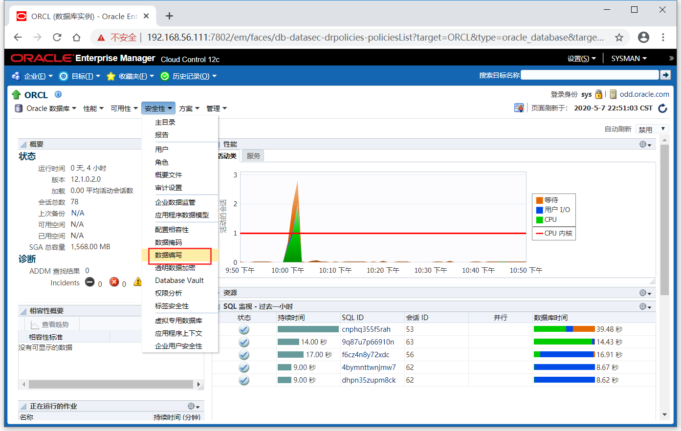Collapse the overview (概要) panel
Viewport: 681px width, 431px height.
click(x=23, y=145)
